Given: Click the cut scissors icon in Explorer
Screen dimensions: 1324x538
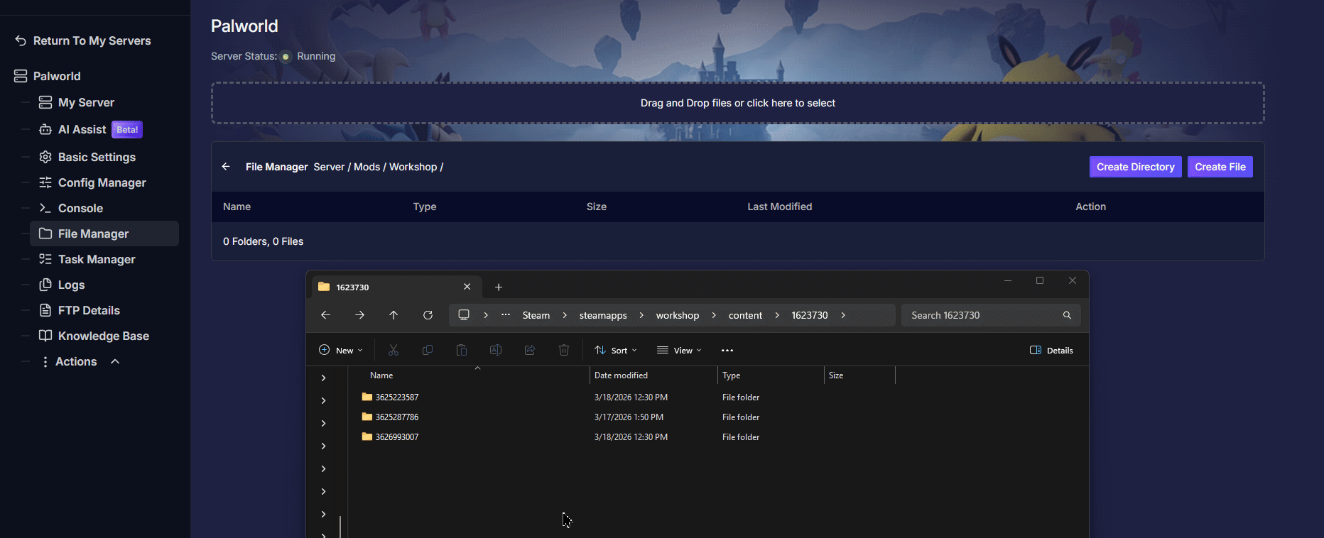Looking at the screenshot, I should click(394, 350).
